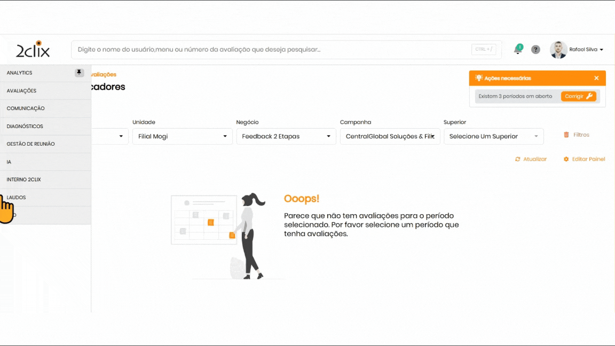The image size is (615, 346).
Task: Expand Rafael Silva user menu arrow
Action: (602, 50)
